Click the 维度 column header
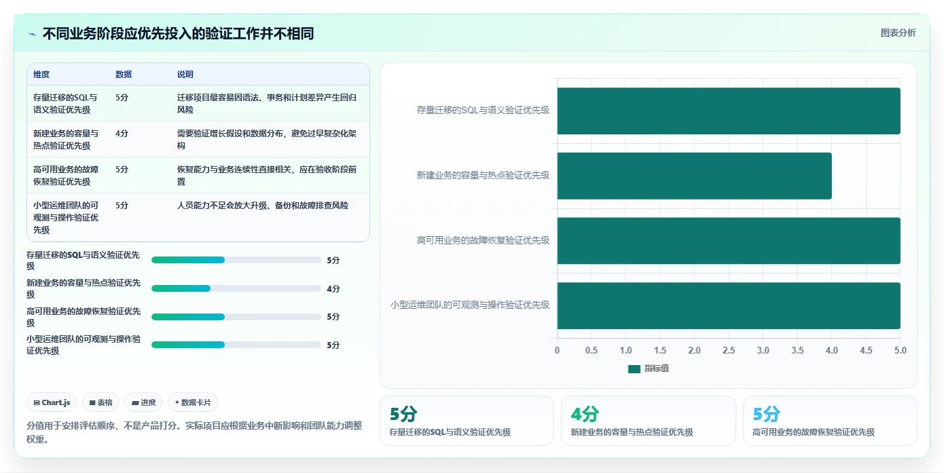The width and height of the screenshot is (944, 473). (x=41, y=75)
